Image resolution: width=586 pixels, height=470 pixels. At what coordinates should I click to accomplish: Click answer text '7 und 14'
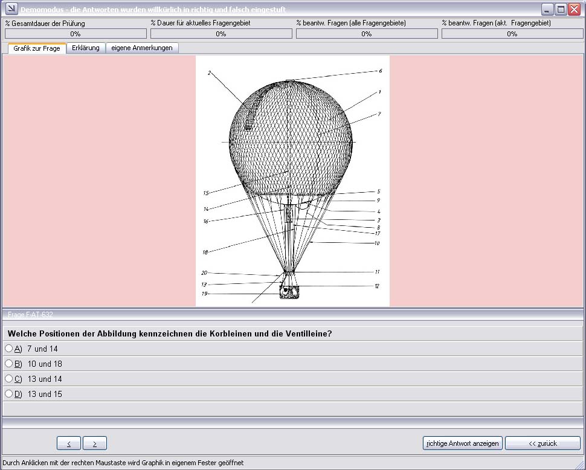(42, 349)
